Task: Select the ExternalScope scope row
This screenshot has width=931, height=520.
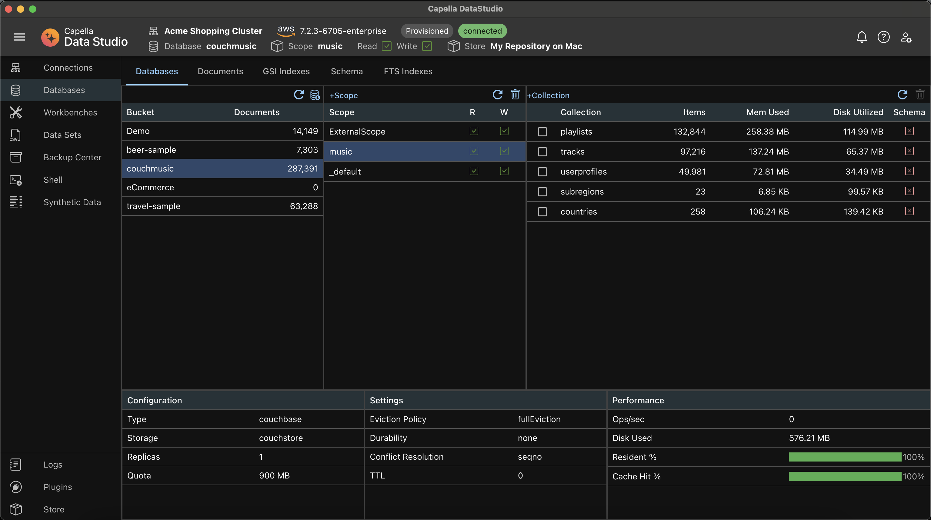Action: (425, 132)
